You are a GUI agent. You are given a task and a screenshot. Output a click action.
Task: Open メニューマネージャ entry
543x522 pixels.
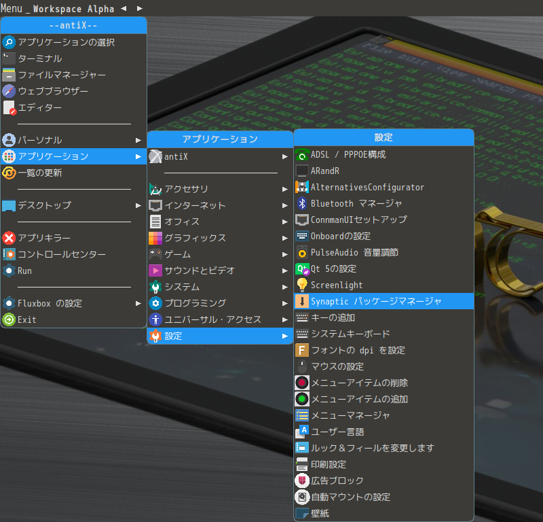383,415
